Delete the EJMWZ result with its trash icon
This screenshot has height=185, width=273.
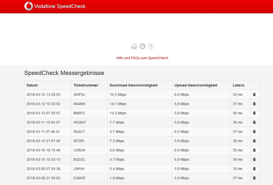pyautogui.click(x=254, y=178)
